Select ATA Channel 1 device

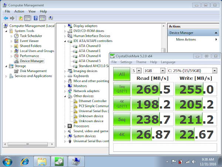90,51
